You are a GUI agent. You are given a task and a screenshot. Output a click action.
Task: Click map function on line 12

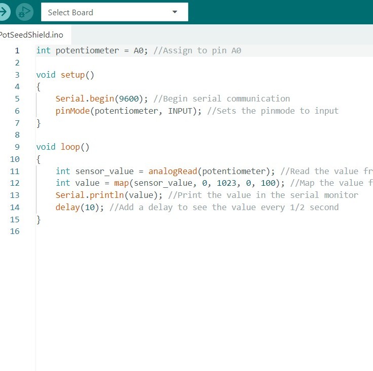[x=121, y=183]
